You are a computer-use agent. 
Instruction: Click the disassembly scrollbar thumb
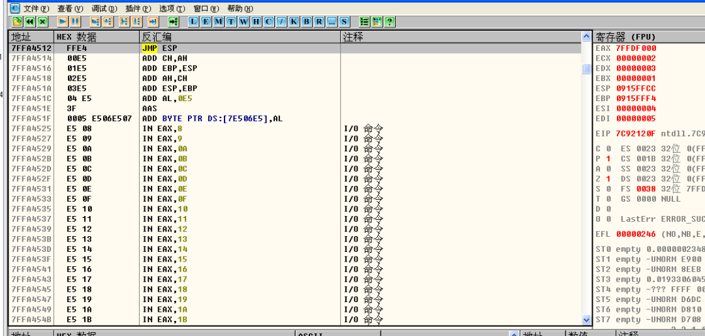(x=586, y=69)
